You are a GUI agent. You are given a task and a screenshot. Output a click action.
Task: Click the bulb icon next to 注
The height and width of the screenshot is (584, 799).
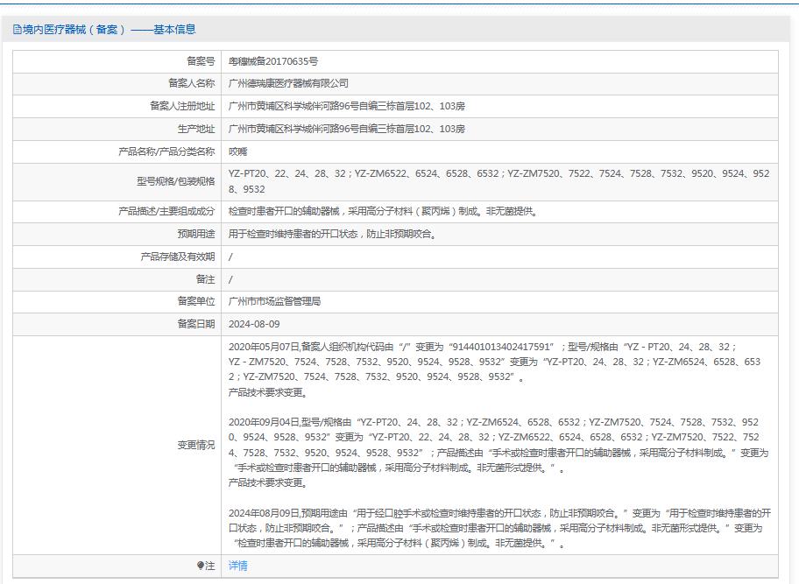pyautogui.click(x=200, y=566)
